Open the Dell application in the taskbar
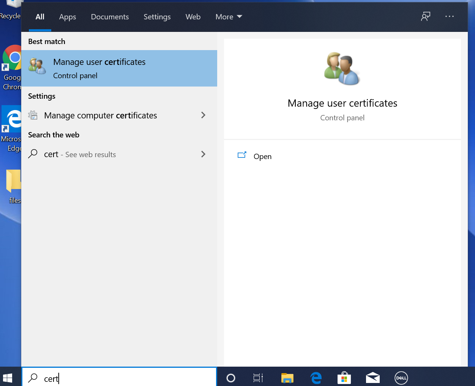 tap(401, 378)
